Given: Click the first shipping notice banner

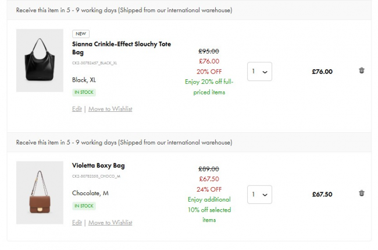Looking at the screenshot, I should [x=124, y=10].
